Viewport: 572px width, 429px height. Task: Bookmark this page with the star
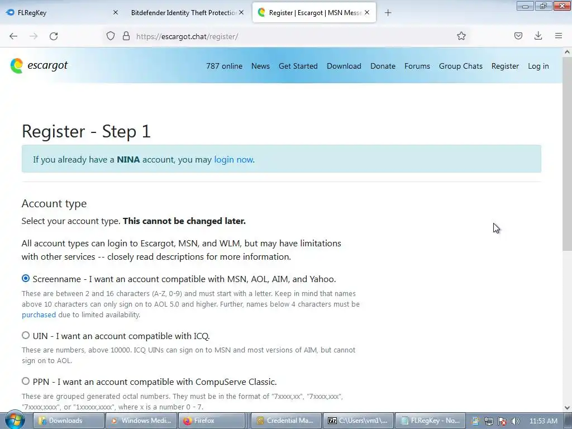(461, 36)
